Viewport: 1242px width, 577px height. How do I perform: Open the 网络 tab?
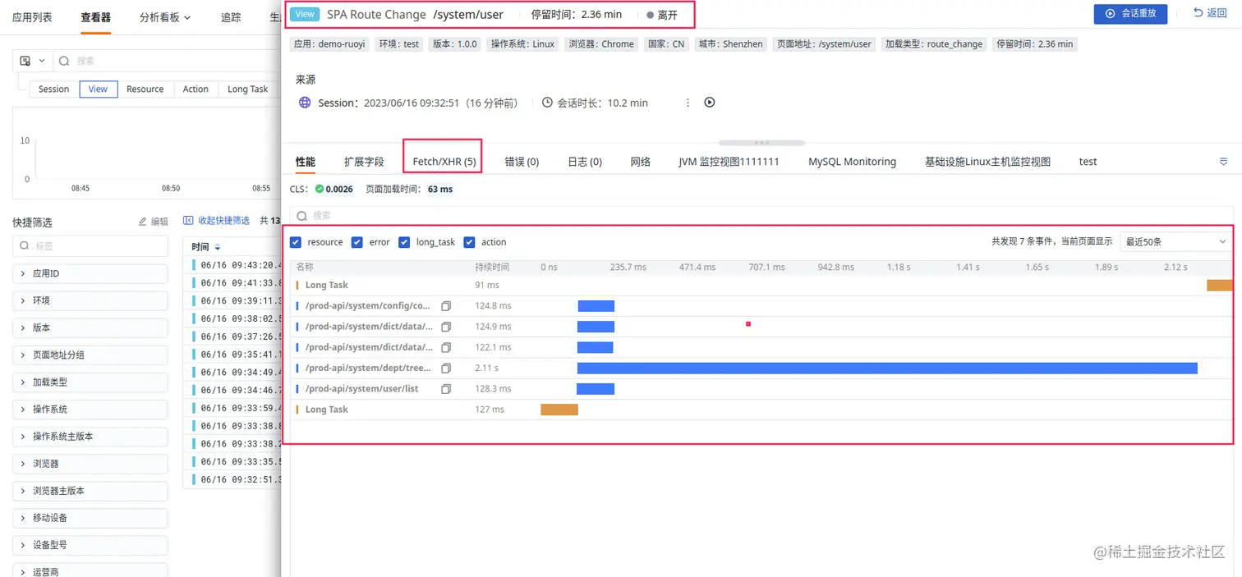[x=641, y=162]
